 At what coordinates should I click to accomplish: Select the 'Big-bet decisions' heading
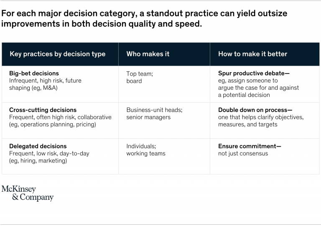(x=34, y=73)
